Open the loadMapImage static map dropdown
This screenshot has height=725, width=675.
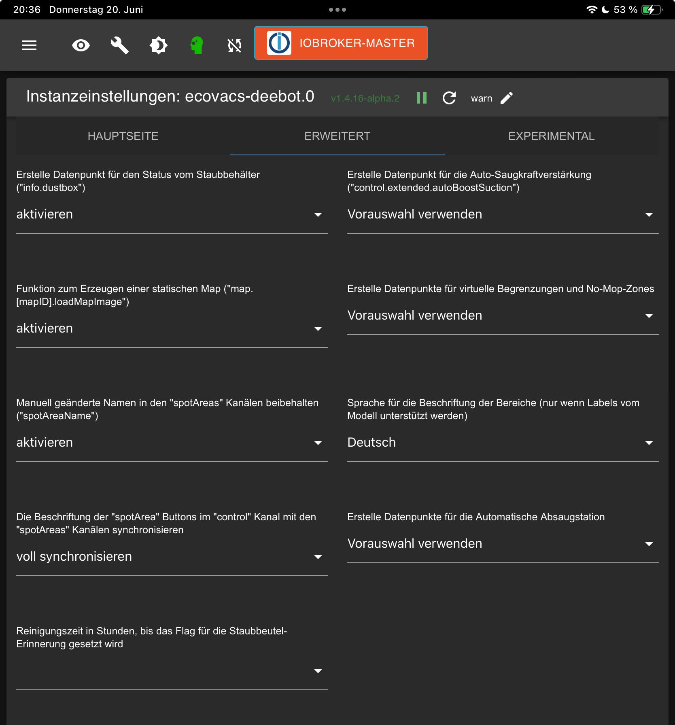[172, 329]
